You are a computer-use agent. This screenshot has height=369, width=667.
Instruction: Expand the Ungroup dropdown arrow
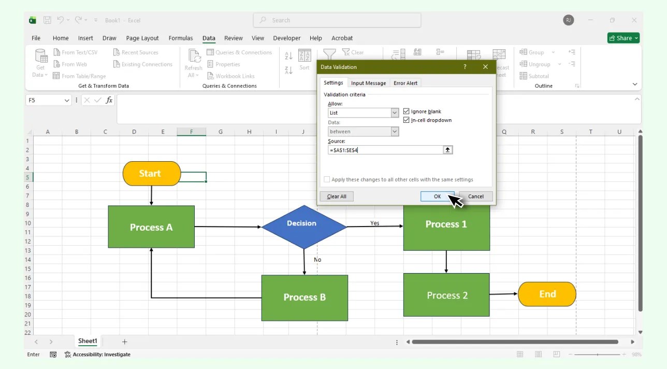(559, 64)
